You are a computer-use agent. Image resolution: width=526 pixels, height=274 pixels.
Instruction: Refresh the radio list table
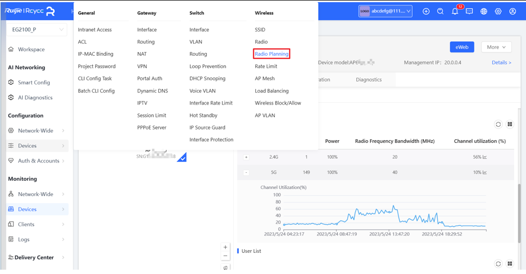pos(498,124)
